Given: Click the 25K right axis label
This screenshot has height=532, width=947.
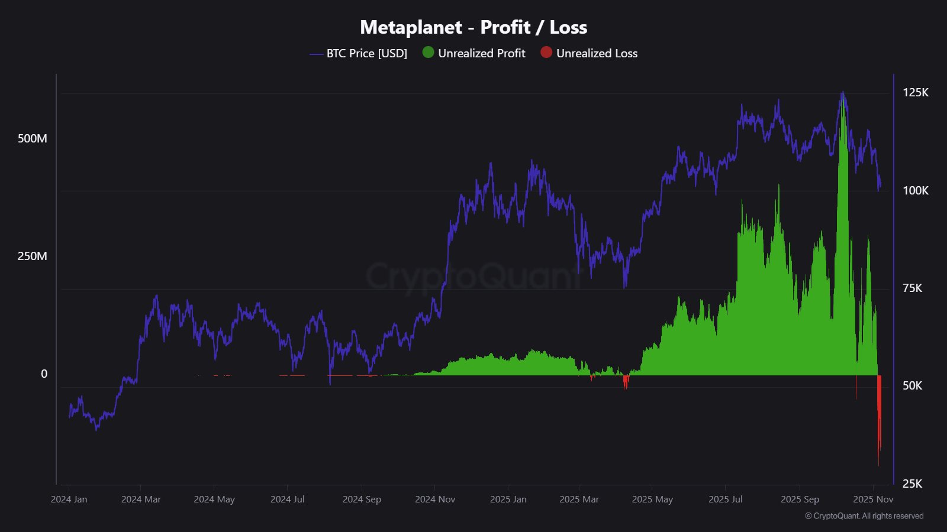Looking at the screenshot, I should point(912,484).
